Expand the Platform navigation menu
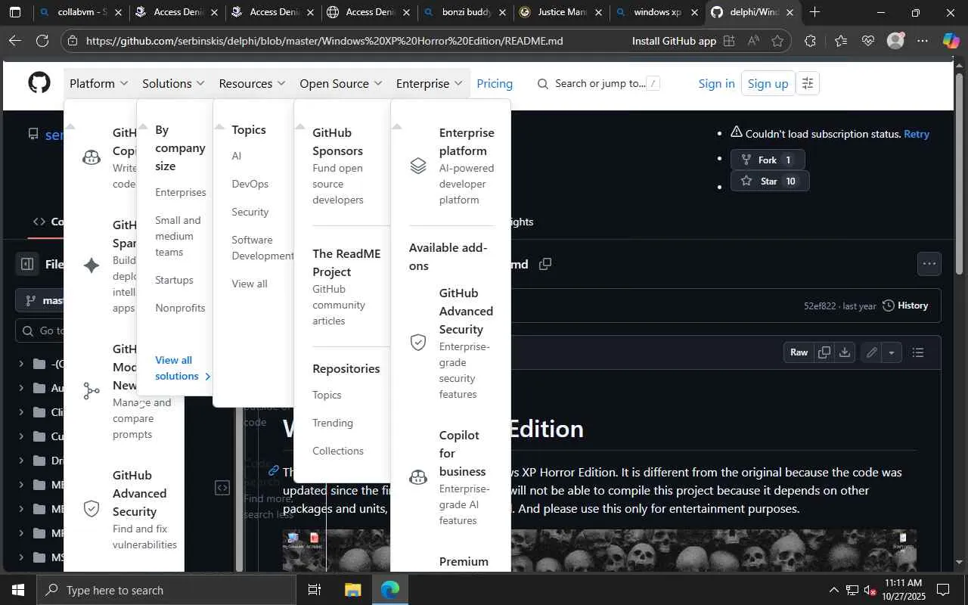This screenshot has height=605, width=968. (98, 83)
